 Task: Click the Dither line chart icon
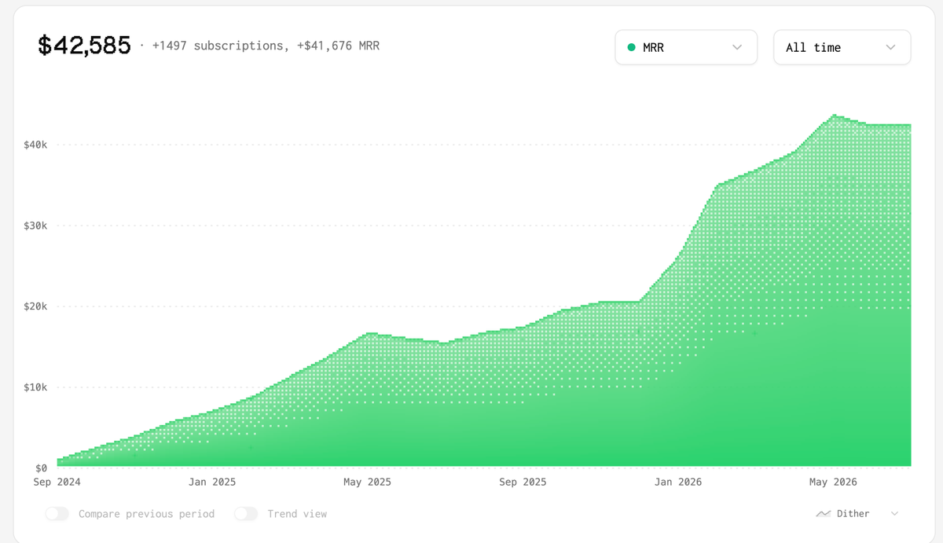pos(824,514)
